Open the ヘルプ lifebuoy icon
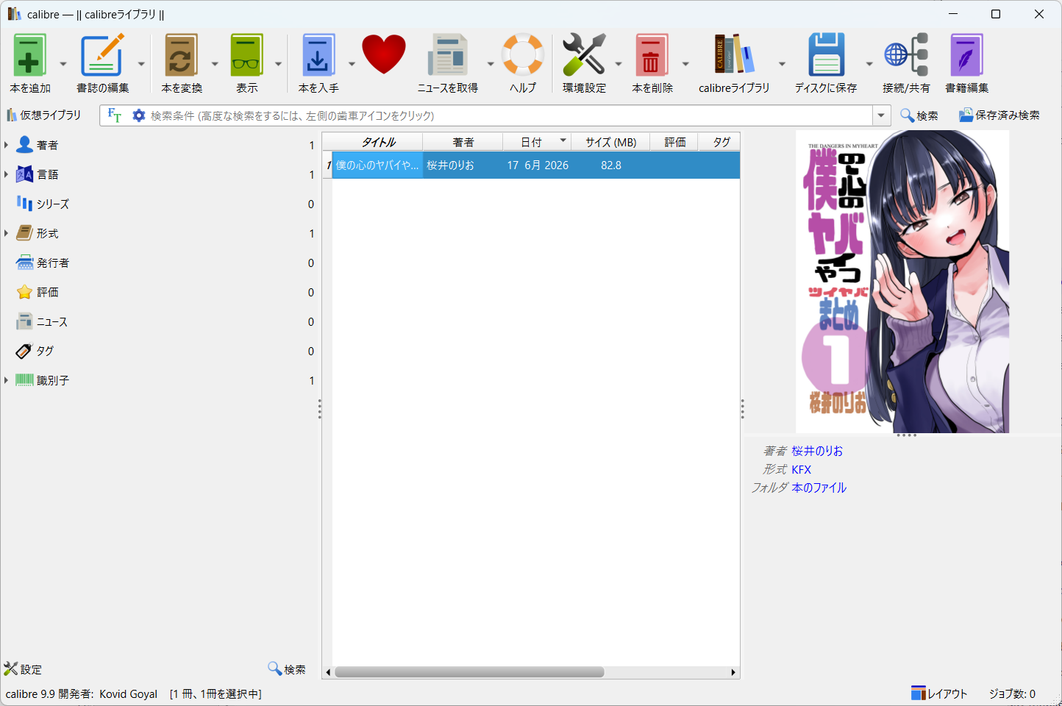 click(523, 55)
